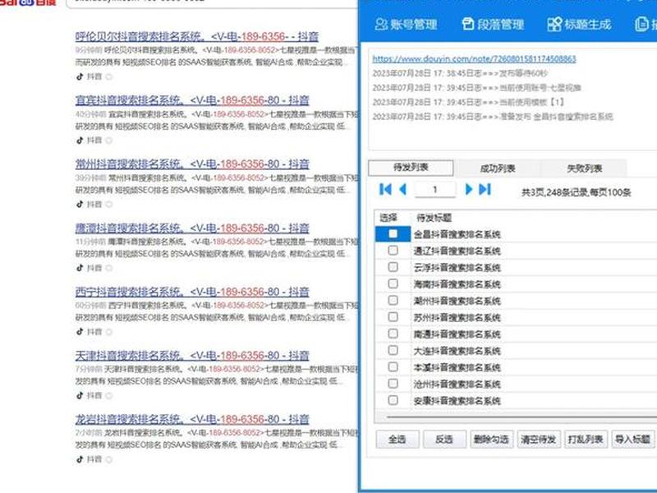Select row text 金昌抖音搜索排名系统
This screenshot has width=657, height=493.
[457, 234]
